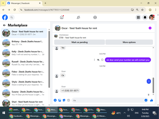Click the page scrollbar down arrow
This screenshot has width=159, height=119.
pos(158,105)
